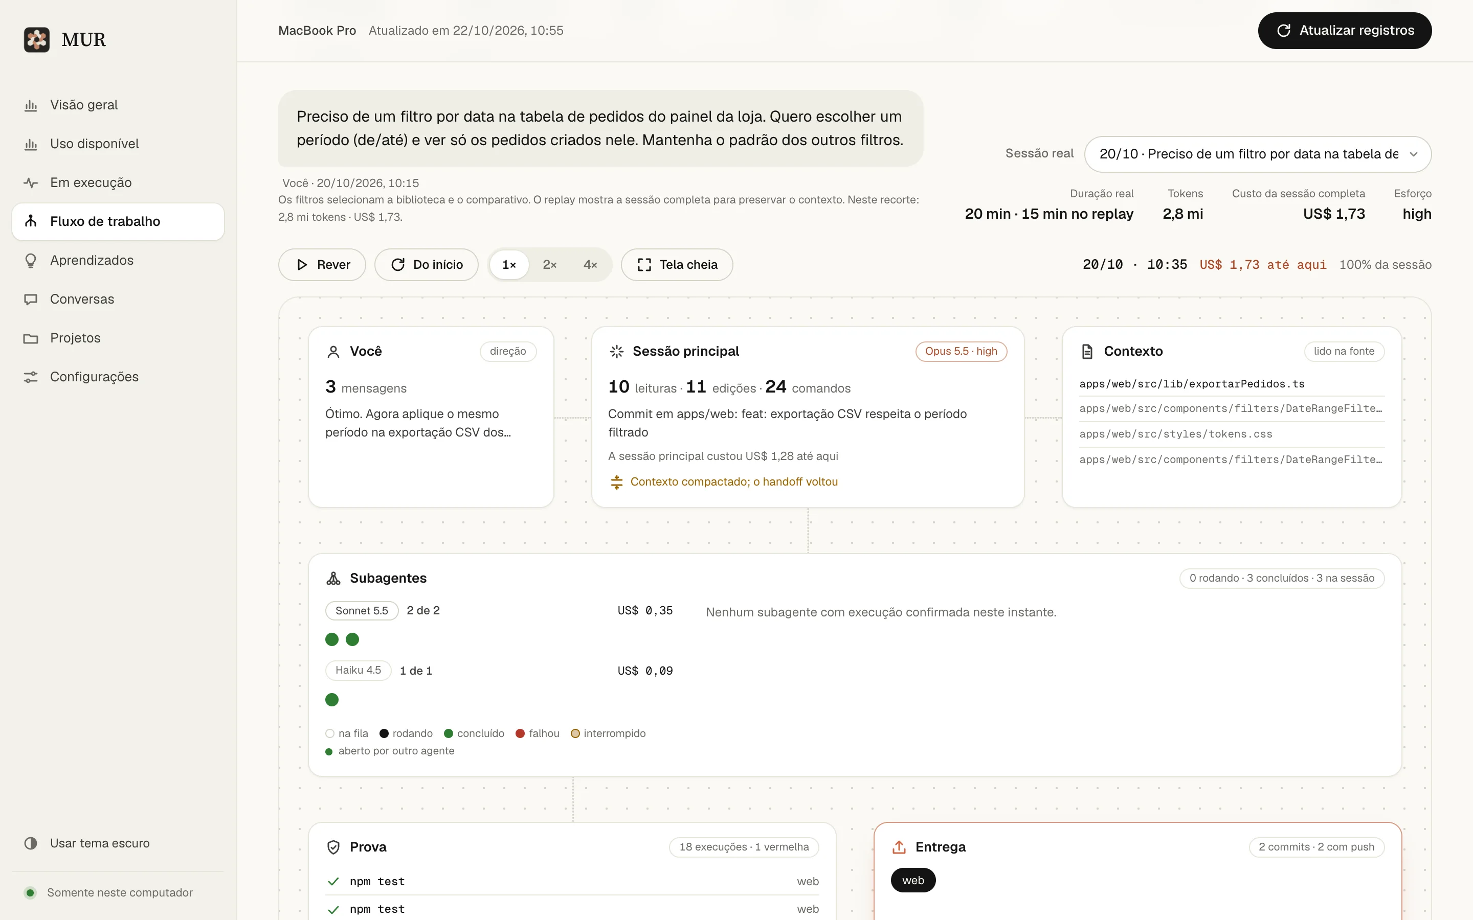Click Atualizar registros button

(x=1345, y=31)
